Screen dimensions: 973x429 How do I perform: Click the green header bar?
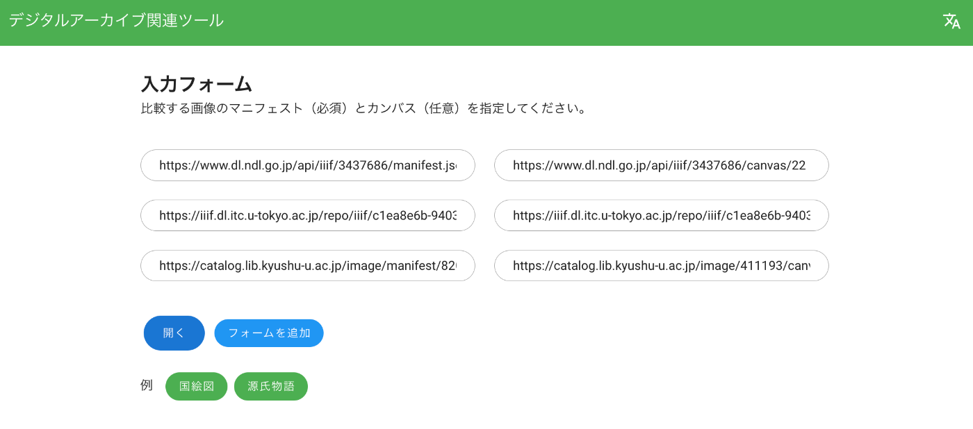pyautogui.click(x=486, y=23)
